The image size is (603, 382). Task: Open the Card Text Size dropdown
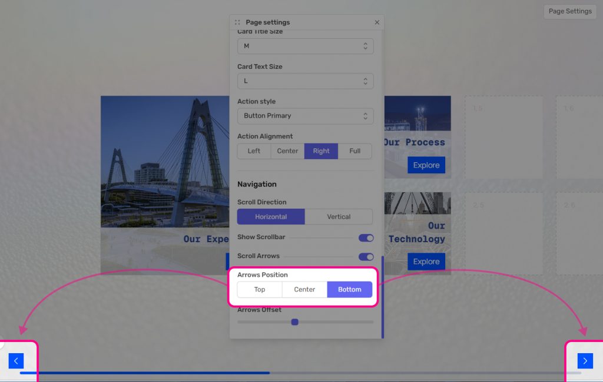(305, 81)
